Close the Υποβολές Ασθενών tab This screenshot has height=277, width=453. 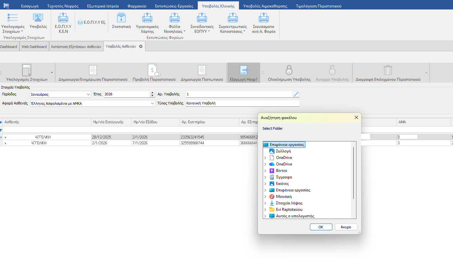(141, 46)
